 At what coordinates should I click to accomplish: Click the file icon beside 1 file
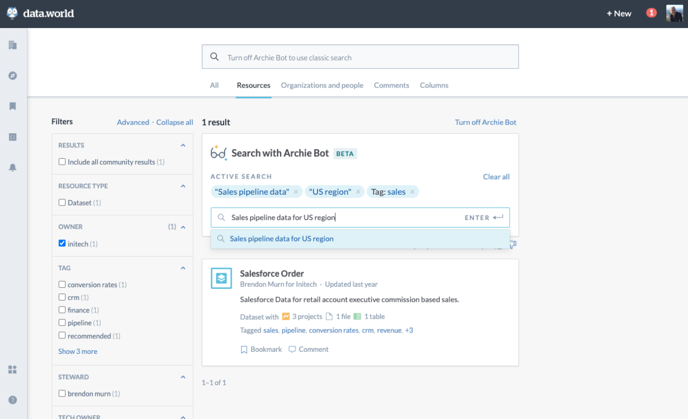tap(329, 317)
